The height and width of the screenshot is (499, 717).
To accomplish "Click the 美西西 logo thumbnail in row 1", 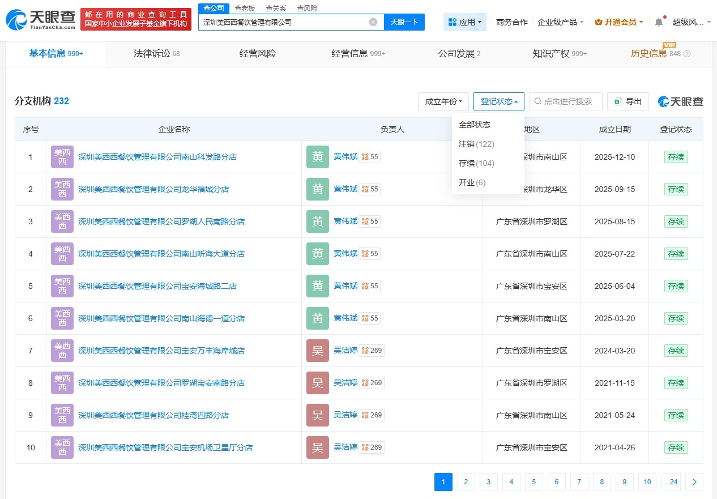I will 62,157.
